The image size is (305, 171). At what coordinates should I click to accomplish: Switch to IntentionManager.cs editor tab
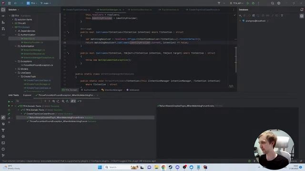point(110,9)
